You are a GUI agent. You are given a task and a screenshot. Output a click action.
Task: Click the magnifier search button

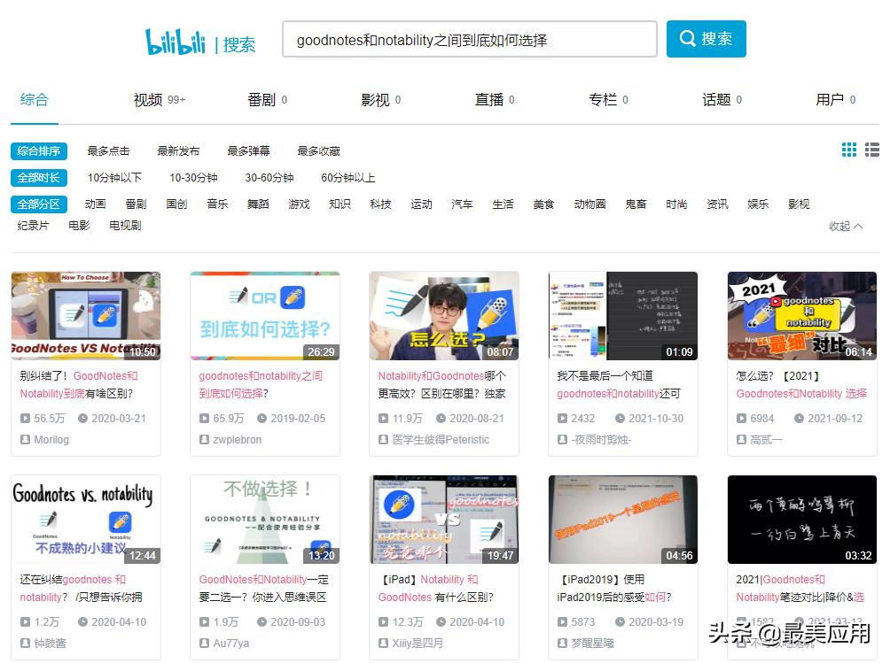click(706, 39)
